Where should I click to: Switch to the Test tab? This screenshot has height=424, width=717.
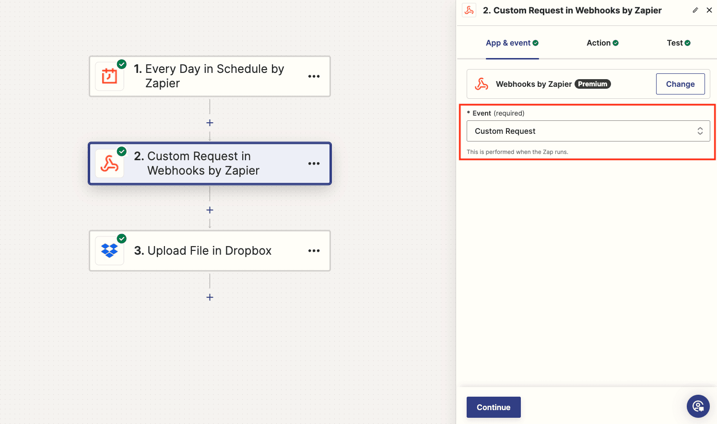679,43
